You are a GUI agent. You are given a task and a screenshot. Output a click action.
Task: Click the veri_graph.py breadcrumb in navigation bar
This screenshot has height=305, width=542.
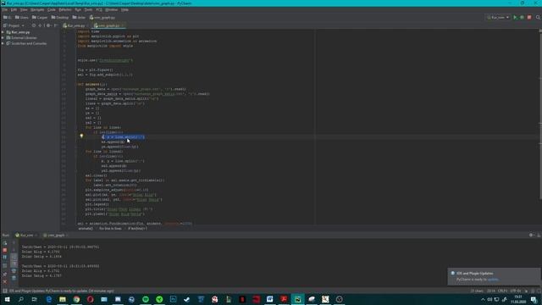[102, 17]
